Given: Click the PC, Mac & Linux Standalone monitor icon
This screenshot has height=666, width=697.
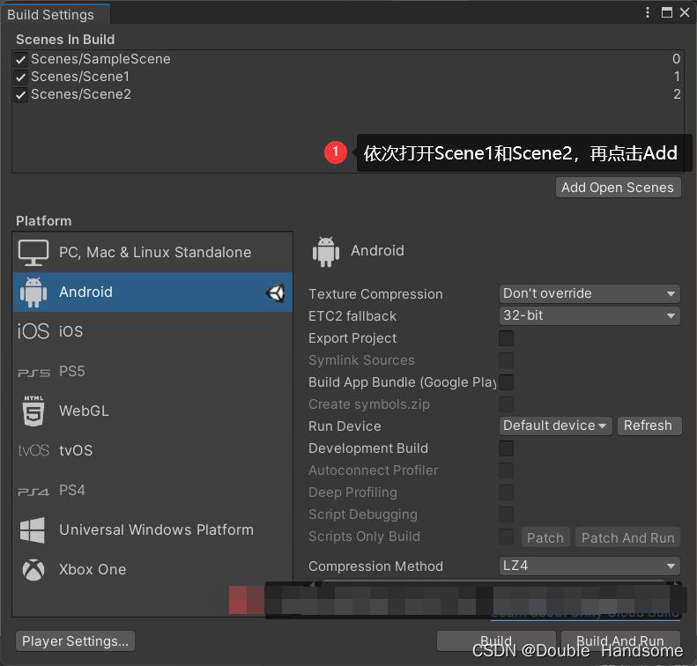Looking at the screenshot, I should click(33, 252).
